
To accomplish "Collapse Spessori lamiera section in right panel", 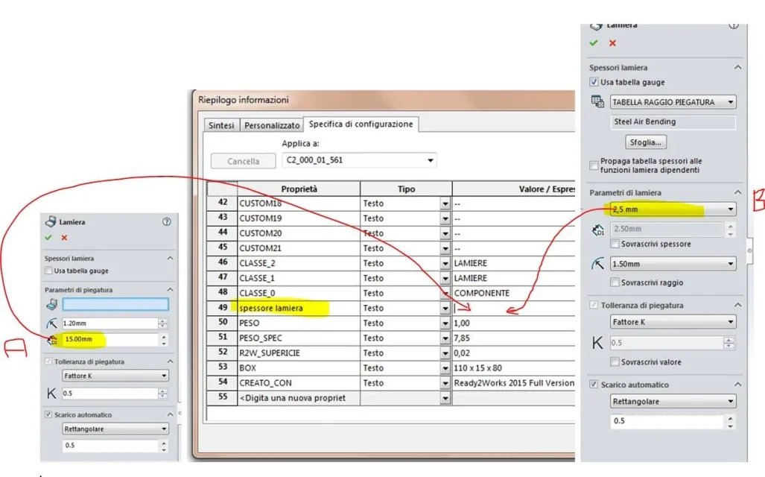I will 737,67.
